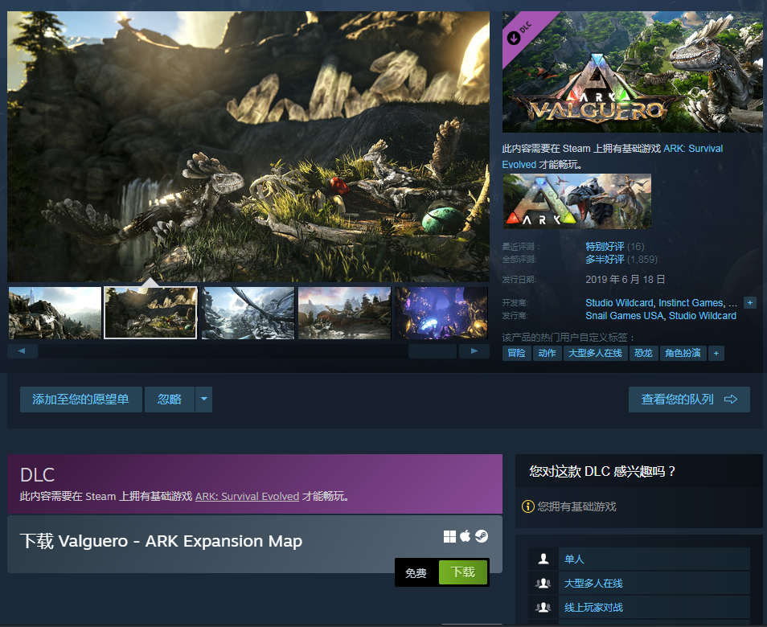Select the 角色扮演 tag
The height and width of the screenshot is (627, 767).
[x=683, y=353]
